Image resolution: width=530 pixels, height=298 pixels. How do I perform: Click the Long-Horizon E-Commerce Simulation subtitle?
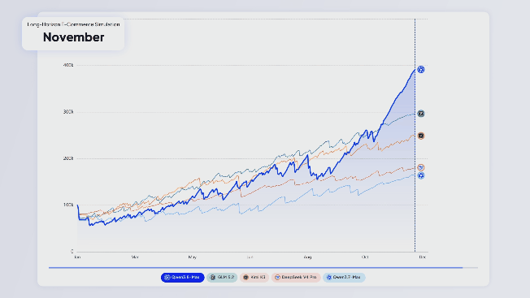point(73,24)
